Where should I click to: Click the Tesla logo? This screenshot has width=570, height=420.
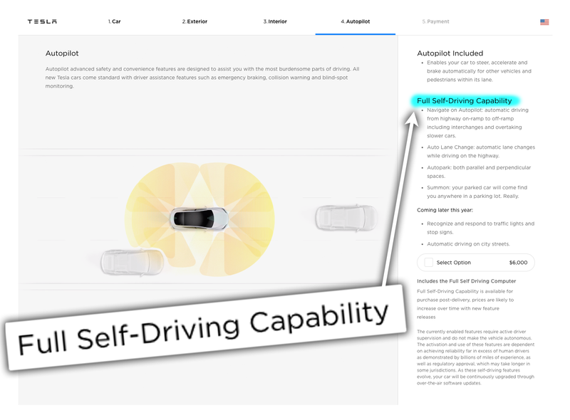point(42,21)
